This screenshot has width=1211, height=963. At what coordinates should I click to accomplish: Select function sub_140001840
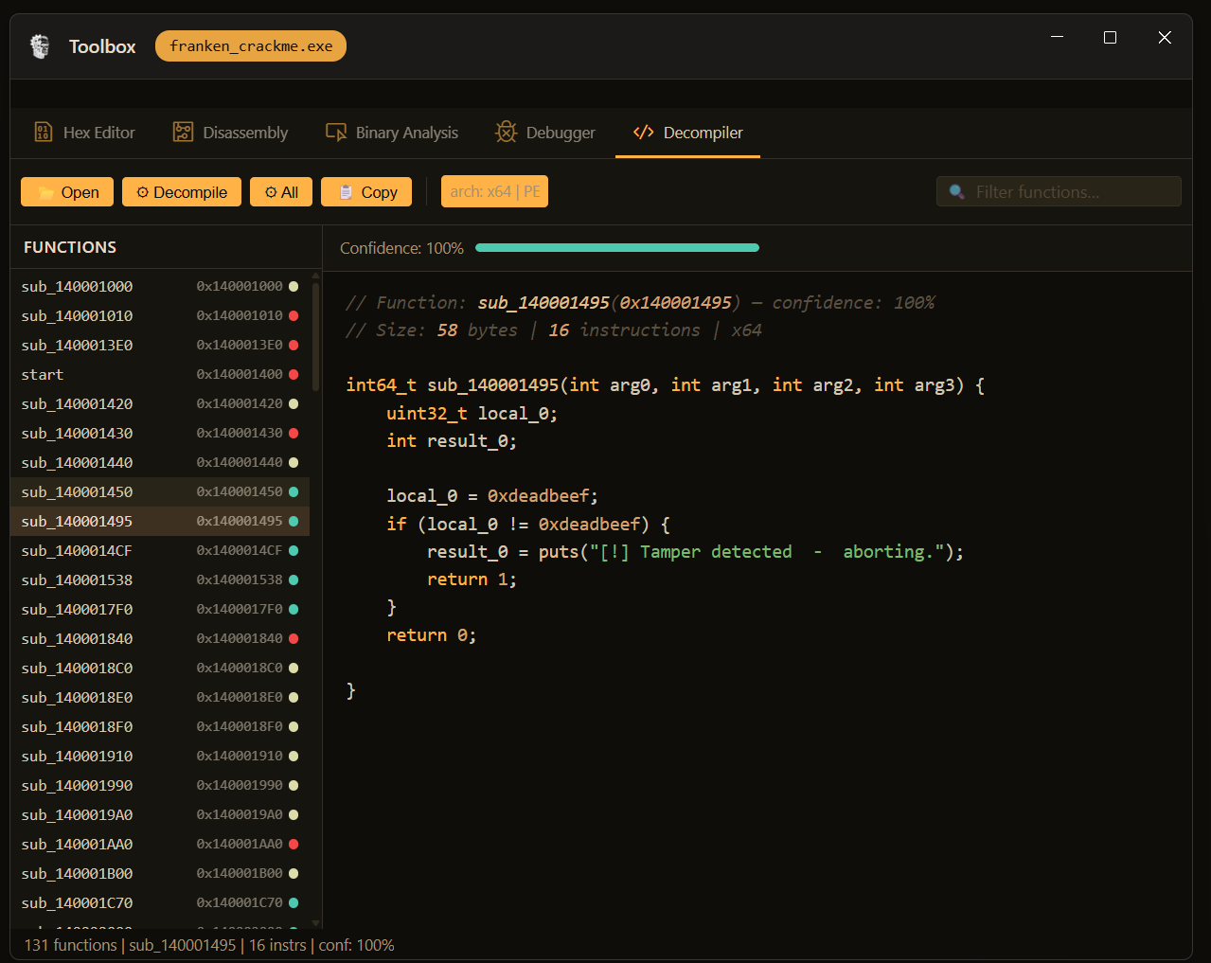tap(160, 638)
